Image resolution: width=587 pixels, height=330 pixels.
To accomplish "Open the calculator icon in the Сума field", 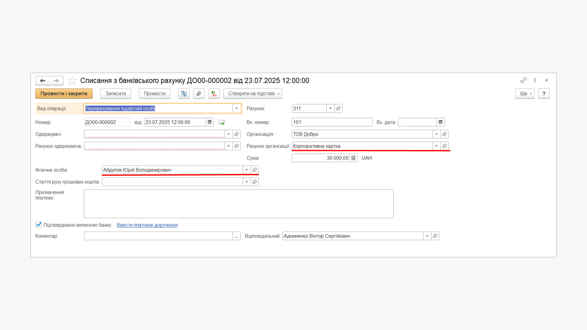I will click(x=353, y=158).
